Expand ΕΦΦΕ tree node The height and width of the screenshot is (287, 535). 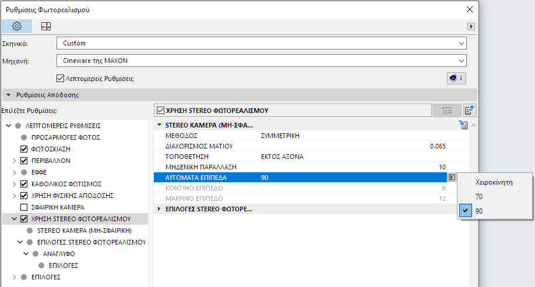tap(15, 172)
